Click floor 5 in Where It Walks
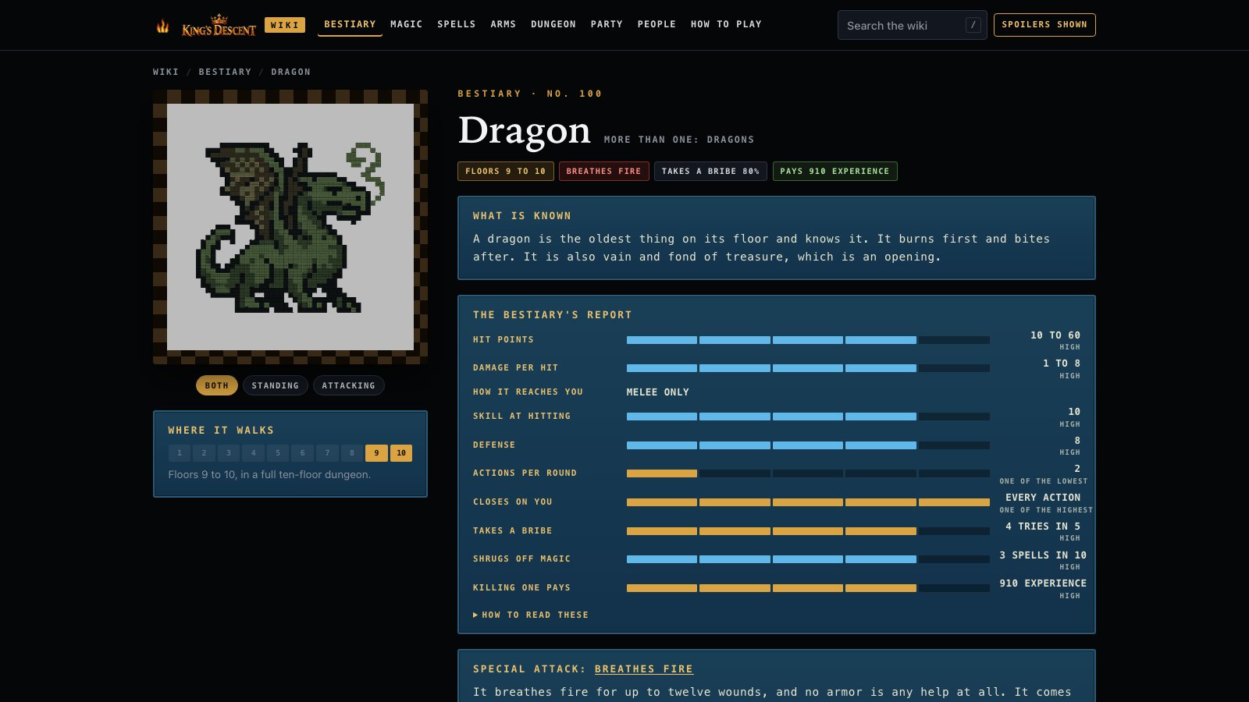This screenshot has width=1249, height=702. pos(278,453)
